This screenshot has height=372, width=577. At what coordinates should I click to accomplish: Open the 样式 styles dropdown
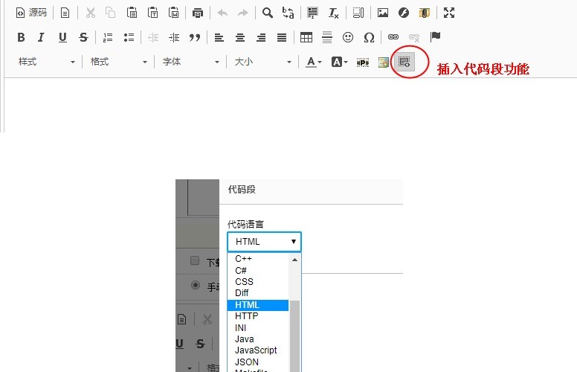click(x=47, y=62)
